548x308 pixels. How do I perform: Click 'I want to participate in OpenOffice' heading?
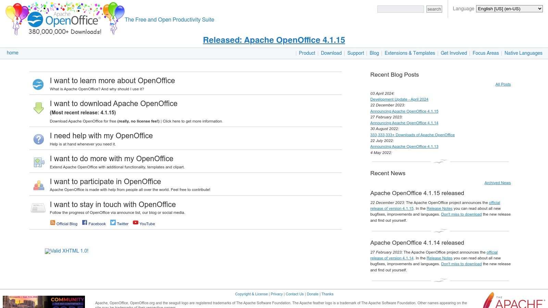click(105, 182)
